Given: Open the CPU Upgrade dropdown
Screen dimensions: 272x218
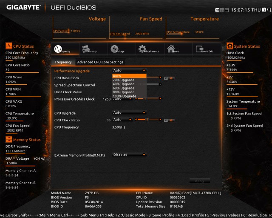Looking at the screenshot, I should (129, 112).
